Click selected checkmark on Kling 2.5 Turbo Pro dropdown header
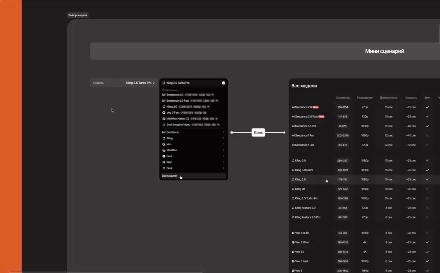Viewport: 440px width, 273px height. pos(224,83)
